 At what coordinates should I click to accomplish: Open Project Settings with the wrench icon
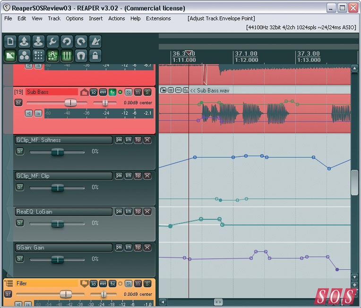(52, 42)
